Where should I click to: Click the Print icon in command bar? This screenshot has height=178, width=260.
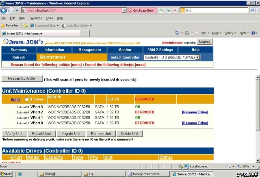[204, 33]
